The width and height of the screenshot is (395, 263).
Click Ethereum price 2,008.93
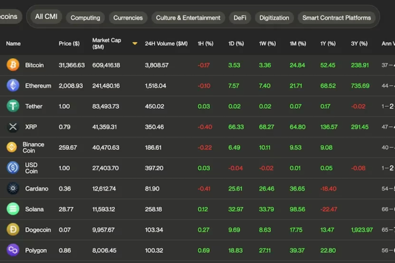(x=71, y=86)
